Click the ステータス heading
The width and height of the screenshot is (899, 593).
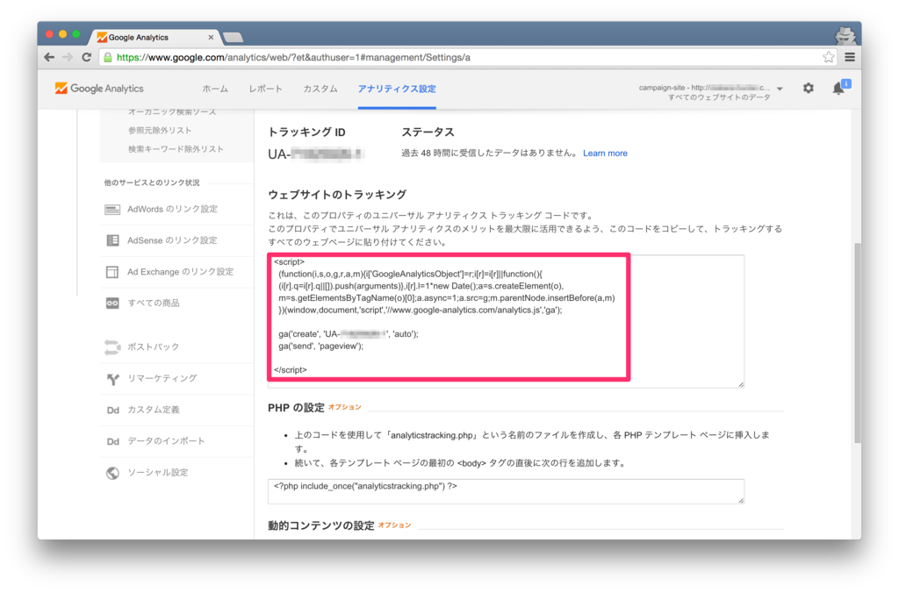428,132
